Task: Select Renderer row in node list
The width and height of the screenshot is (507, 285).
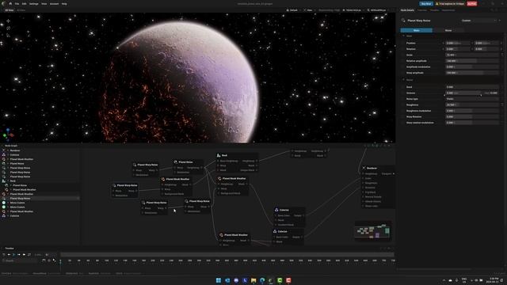Action: pyautogui.click(x=40, y=150)
